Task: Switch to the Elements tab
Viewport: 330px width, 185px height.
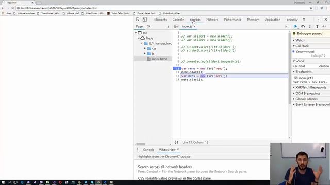Action: point(160,20)
